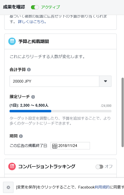This screenshot has width=124, height=195.
Task: Click the オフ label by tracking switch
Action: pos(108,166)
